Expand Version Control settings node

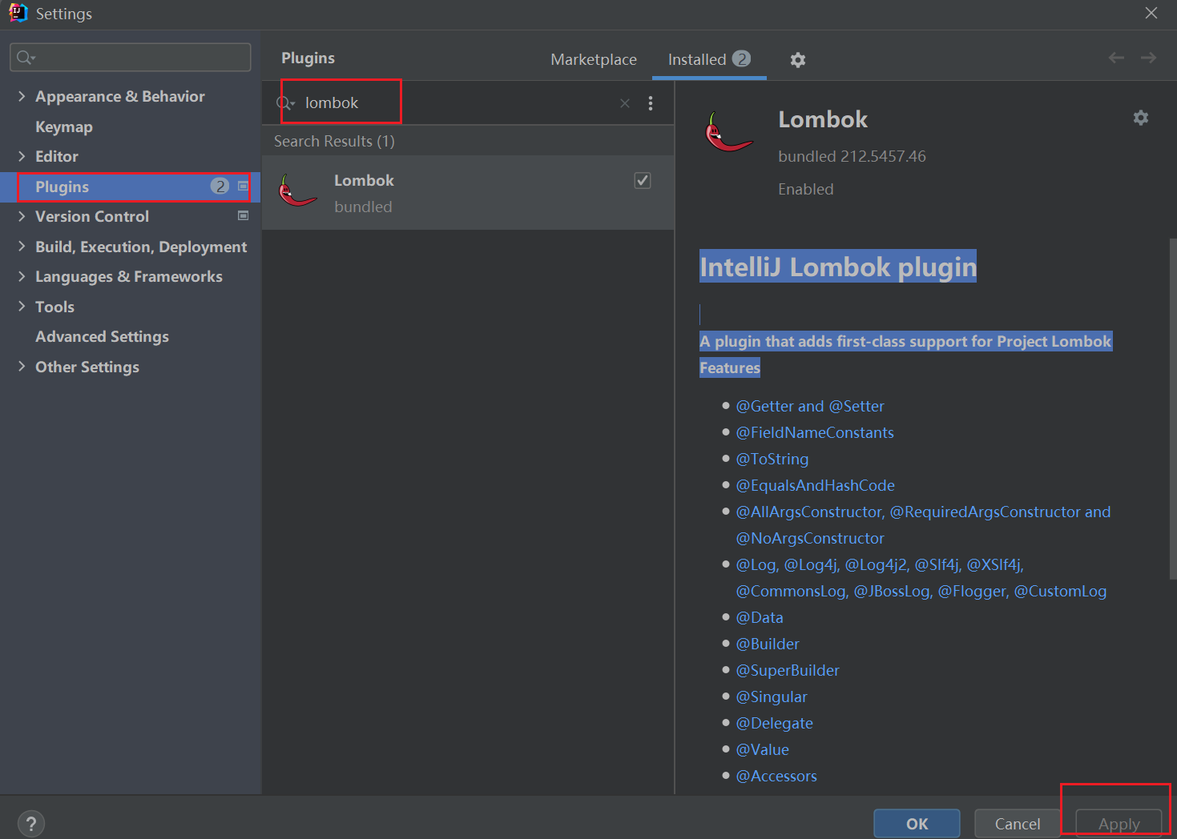point(22,216)
